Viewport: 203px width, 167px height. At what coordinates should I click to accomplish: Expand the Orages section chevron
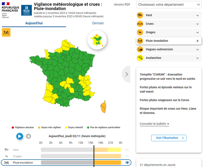click(x=198, y=32)
